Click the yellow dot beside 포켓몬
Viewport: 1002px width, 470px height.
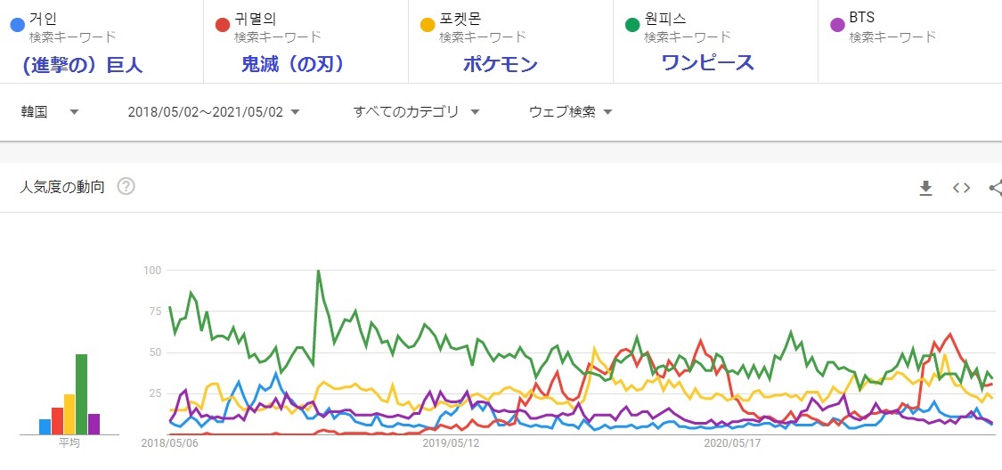click(x=427, y=25)
